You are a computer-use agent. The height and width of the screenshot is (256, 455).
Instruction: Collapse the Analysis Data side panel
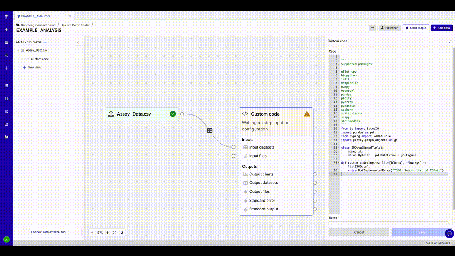click(78, 42)
